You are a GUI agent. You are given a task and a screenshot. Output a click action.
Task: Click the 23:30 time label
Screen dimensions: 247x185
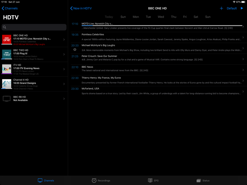pyautogui.click(x=75, y=89)
